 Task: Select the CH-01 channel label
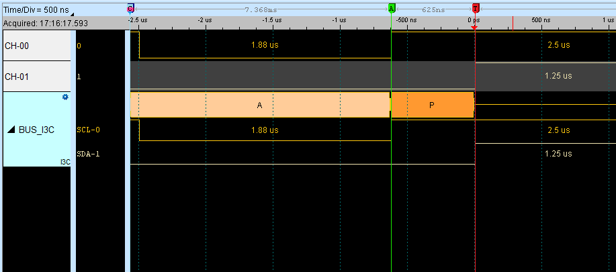(x=17, y=77)
